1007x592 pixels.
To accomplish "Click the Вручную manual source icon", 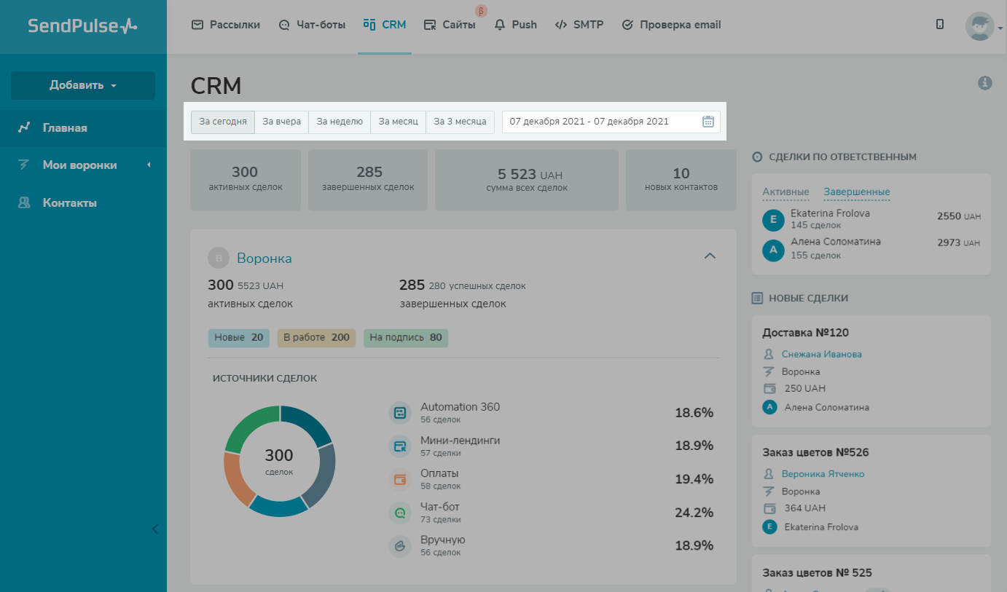I will point(400,546).
